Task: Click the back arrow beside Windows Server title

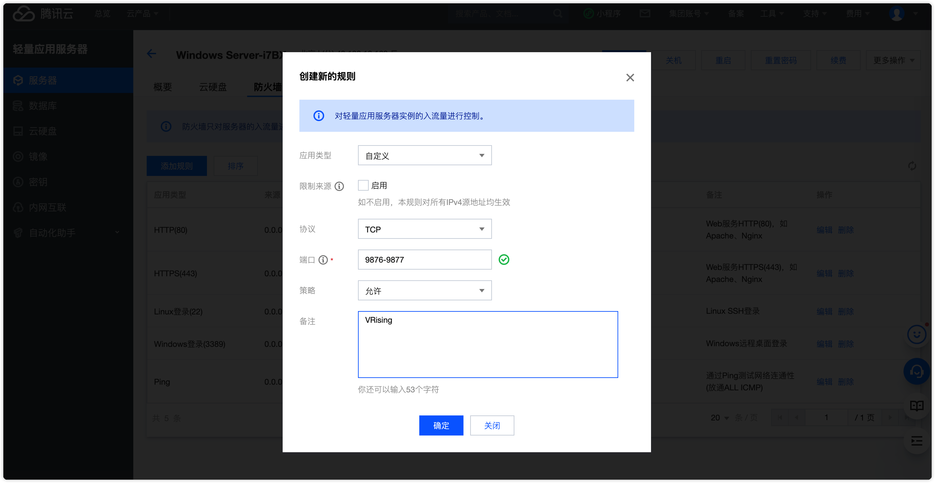Action: click(x=151, y=54)
